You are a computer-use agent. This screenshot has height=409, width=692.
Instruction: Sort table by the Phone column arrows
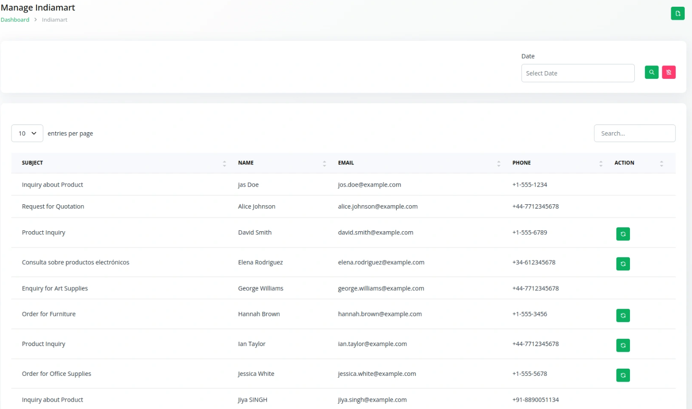(x=601, y=163)
